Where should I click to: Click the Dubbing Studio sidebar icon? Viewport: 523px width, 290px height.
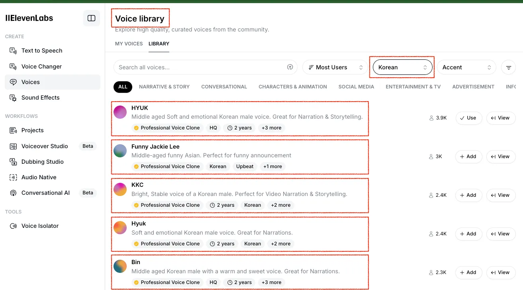13,162
